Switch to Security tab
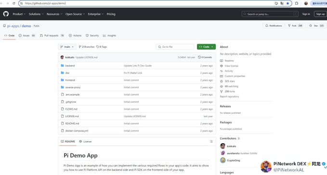The width and height of the screenshot is (327, 175). 92,36
